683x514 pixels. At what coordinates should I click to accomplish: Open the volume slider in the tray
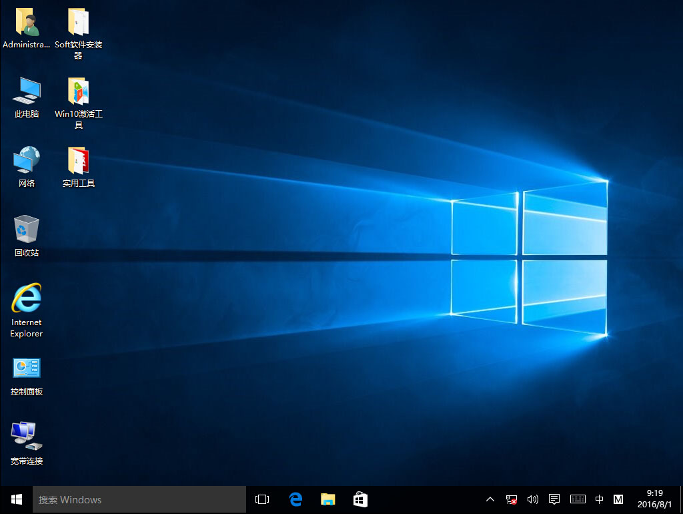point(533,499)
